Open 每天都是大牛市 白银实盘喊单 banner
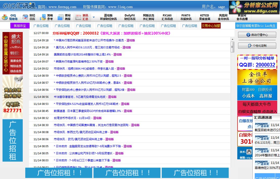 257,108
